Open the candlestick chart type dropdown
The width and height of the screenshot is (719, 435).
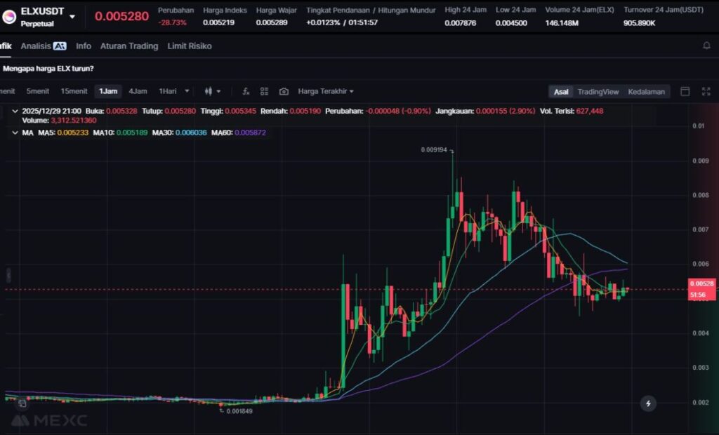(212, 91)
